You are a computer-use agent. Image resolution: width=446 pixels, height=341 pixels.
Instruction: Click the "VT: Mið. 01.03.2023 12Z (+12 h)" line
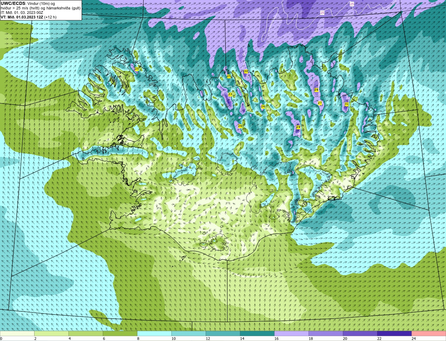pos(29,17)
